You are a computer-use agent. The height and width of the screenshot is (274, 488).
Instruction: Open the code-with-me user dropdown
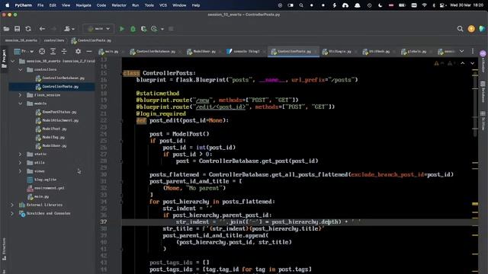click(69, 29)
